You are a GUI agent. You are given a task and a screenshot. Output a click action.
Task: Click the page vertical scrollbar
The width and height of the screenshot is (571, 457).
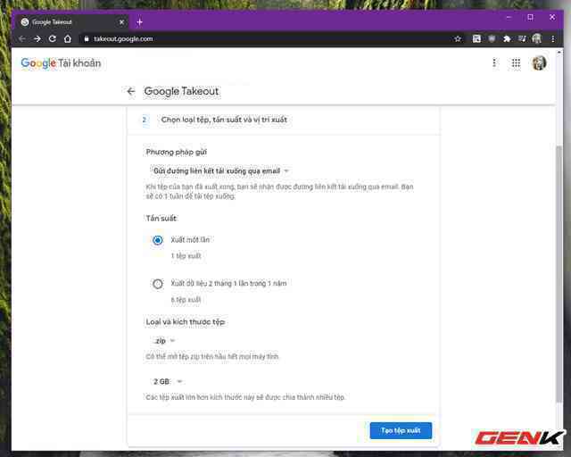(559, 273)
